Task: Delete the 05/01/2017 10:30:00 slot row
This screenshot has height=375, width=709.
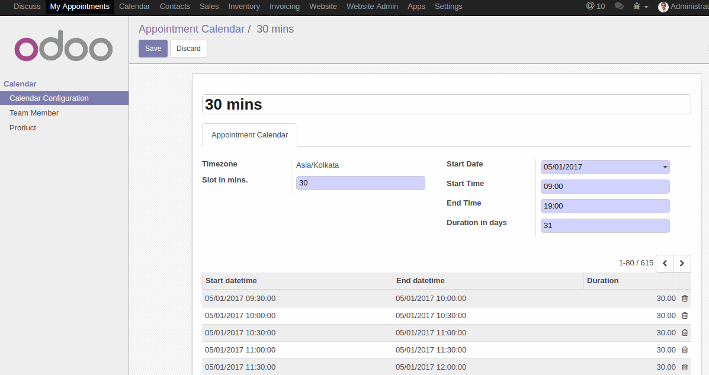Action: (685, 333)
